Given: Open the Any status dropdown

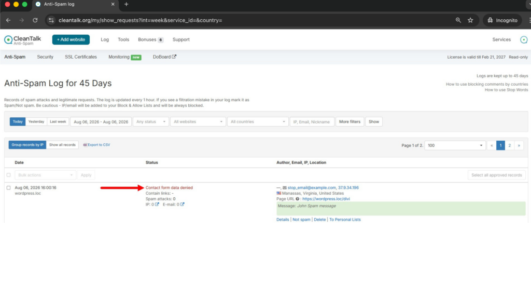Looking at the screenshot, I should pos(151,121).
